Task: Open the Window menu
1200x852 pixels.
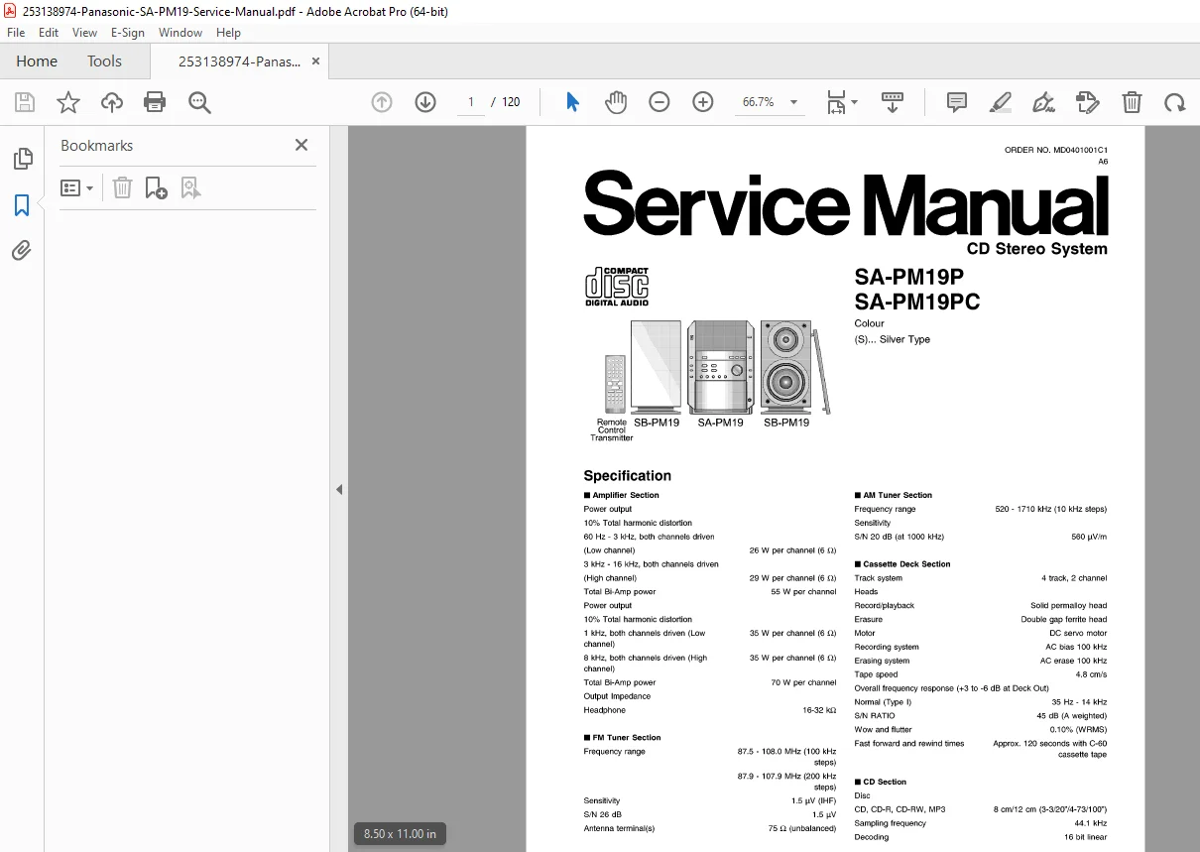Action: tap(180, 33)
